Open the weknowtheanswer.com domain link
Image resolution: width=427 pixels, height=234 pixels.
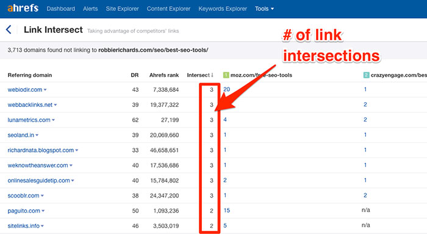[38, 165]
